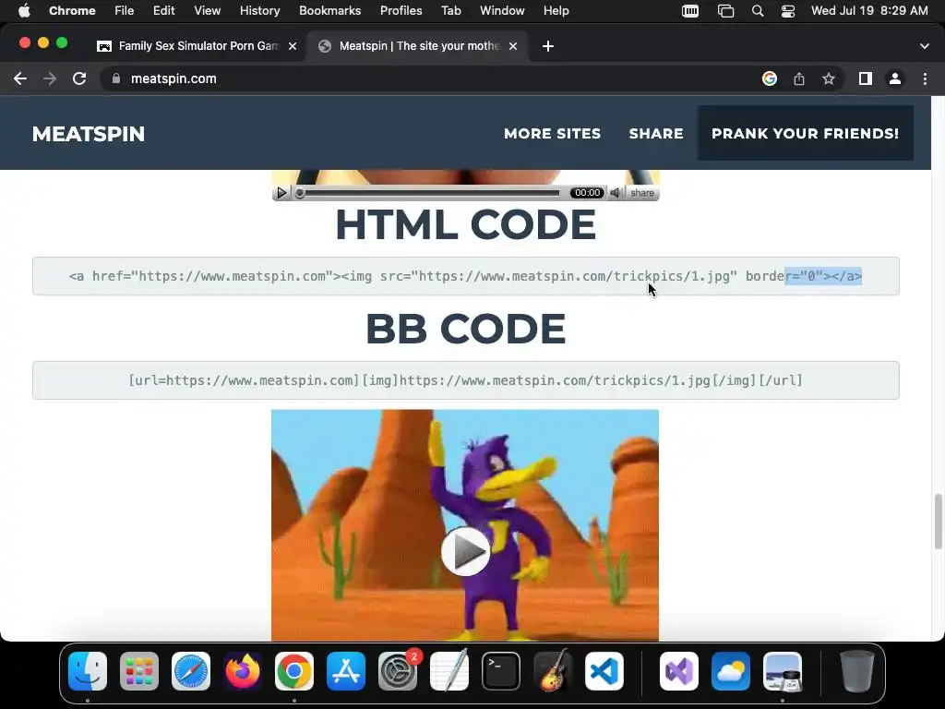Click the share button on video player
Viewport: 945px width, 709px height.
coord(642,193)
